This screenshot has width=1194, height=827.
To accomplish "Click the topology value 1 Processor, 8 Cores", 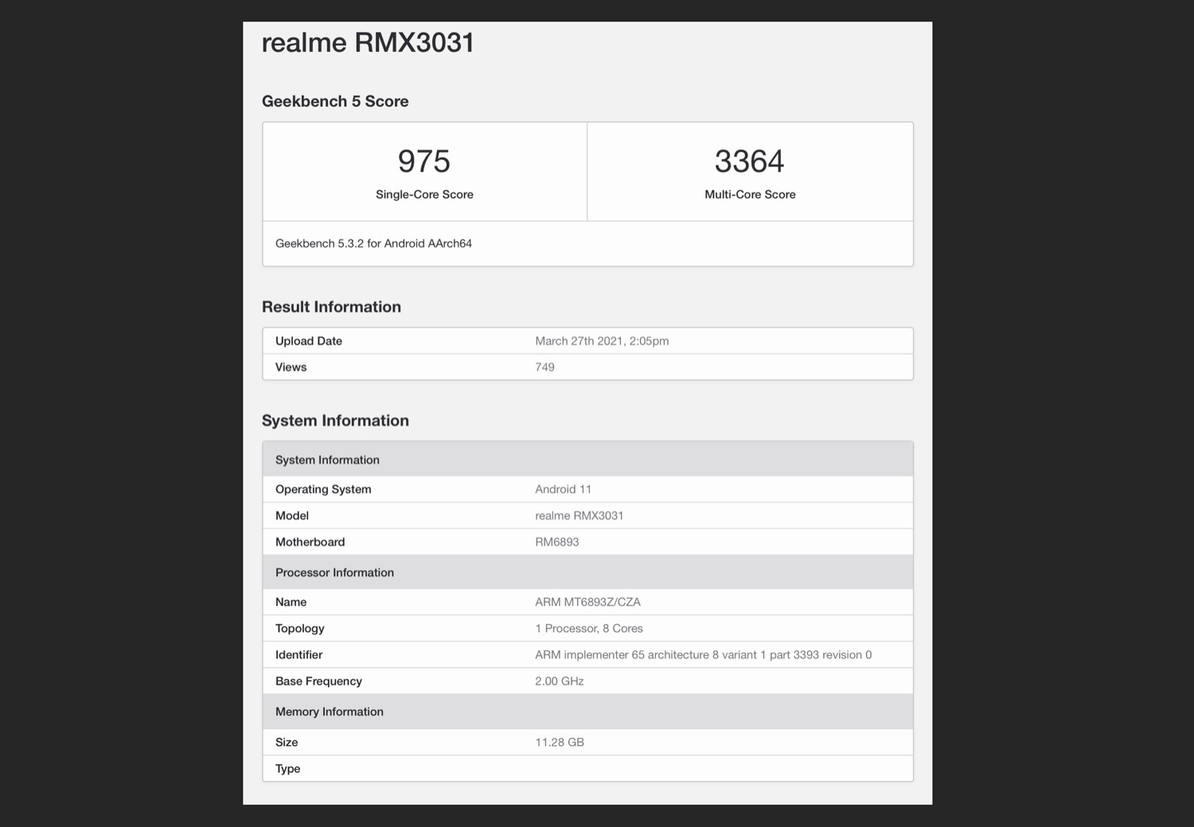I will [x=589, y=629].
